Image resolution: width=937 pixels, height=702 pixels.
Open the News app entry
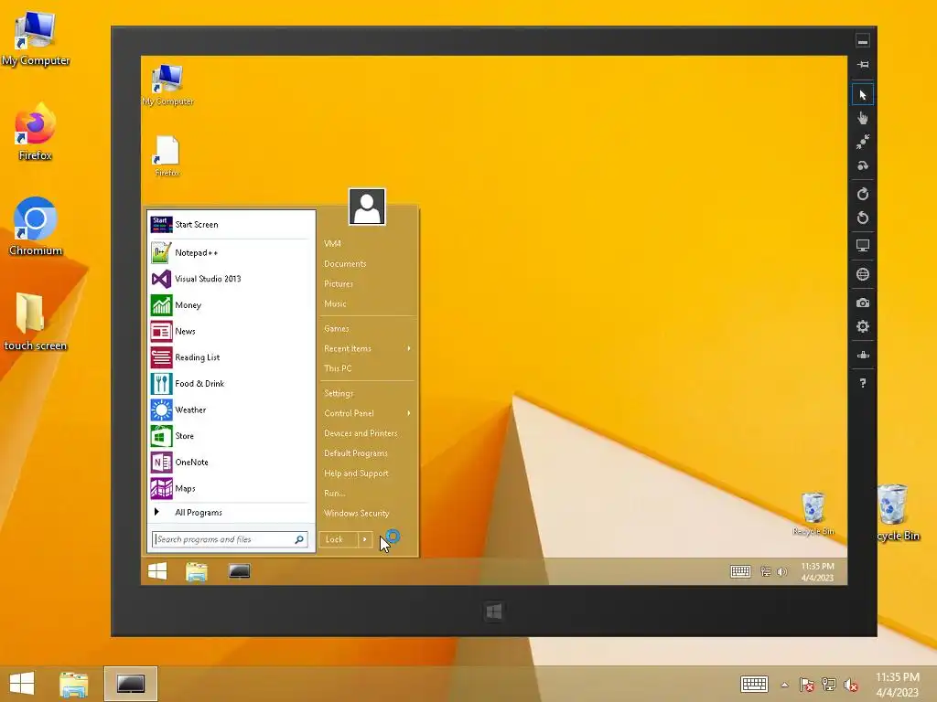click(231, 331)
